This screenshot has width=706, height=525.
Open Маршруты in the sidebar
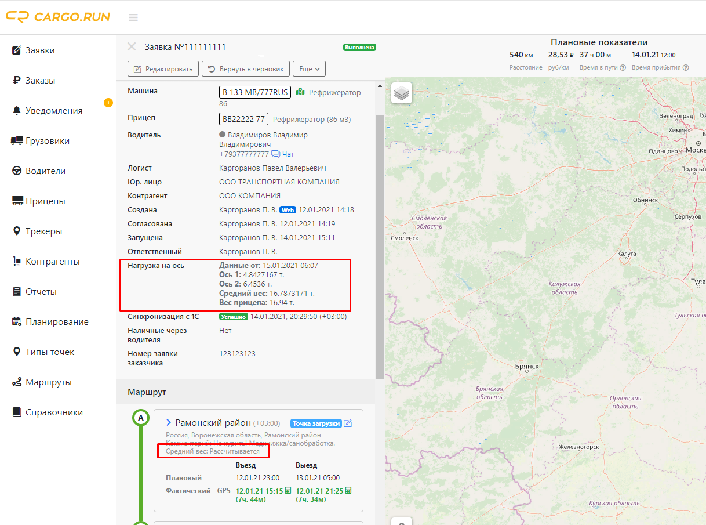(49, 382)
